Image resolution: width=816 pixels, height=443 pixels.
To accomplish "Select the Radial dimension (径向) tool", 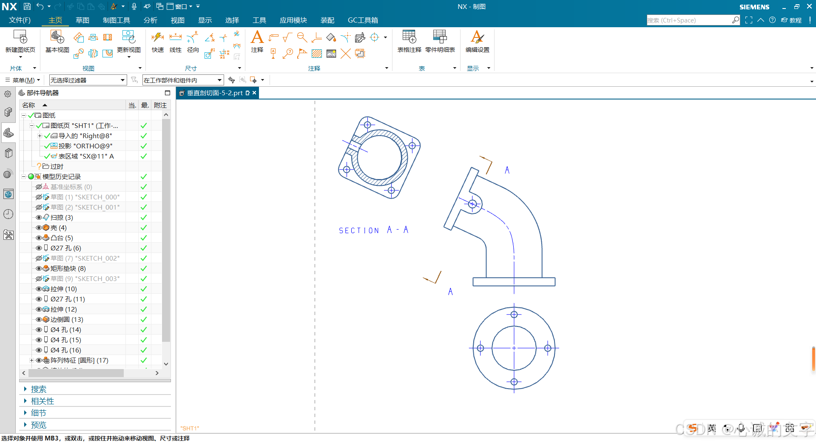I will [193, 37].
